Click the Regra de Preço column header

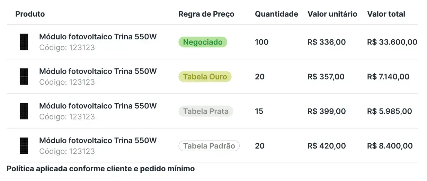coord(206,14)
